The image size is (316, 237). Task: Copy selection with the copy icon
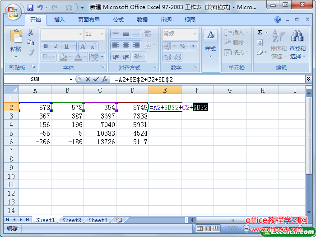tap(31, 43)
